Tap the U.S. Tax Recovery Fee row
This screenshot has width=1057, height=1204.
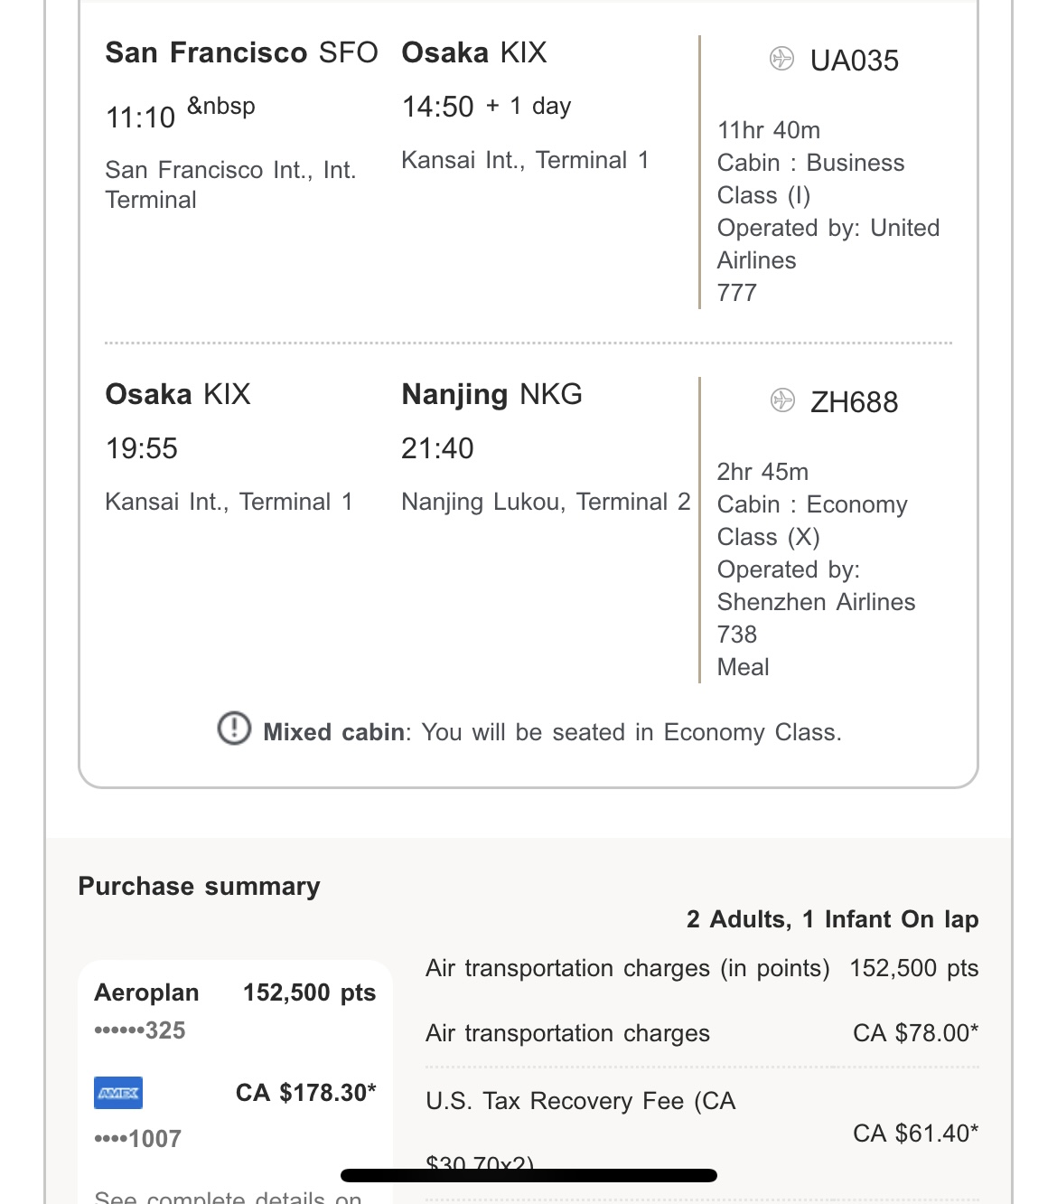[581, 1101]
